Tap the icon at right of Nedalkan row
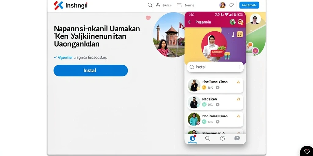 pyautogui.click(x=238, y=99)
